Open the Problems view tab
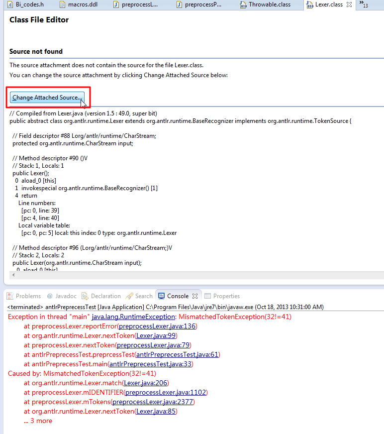Screen dimensions: 384x434 (x=24, y=296)
